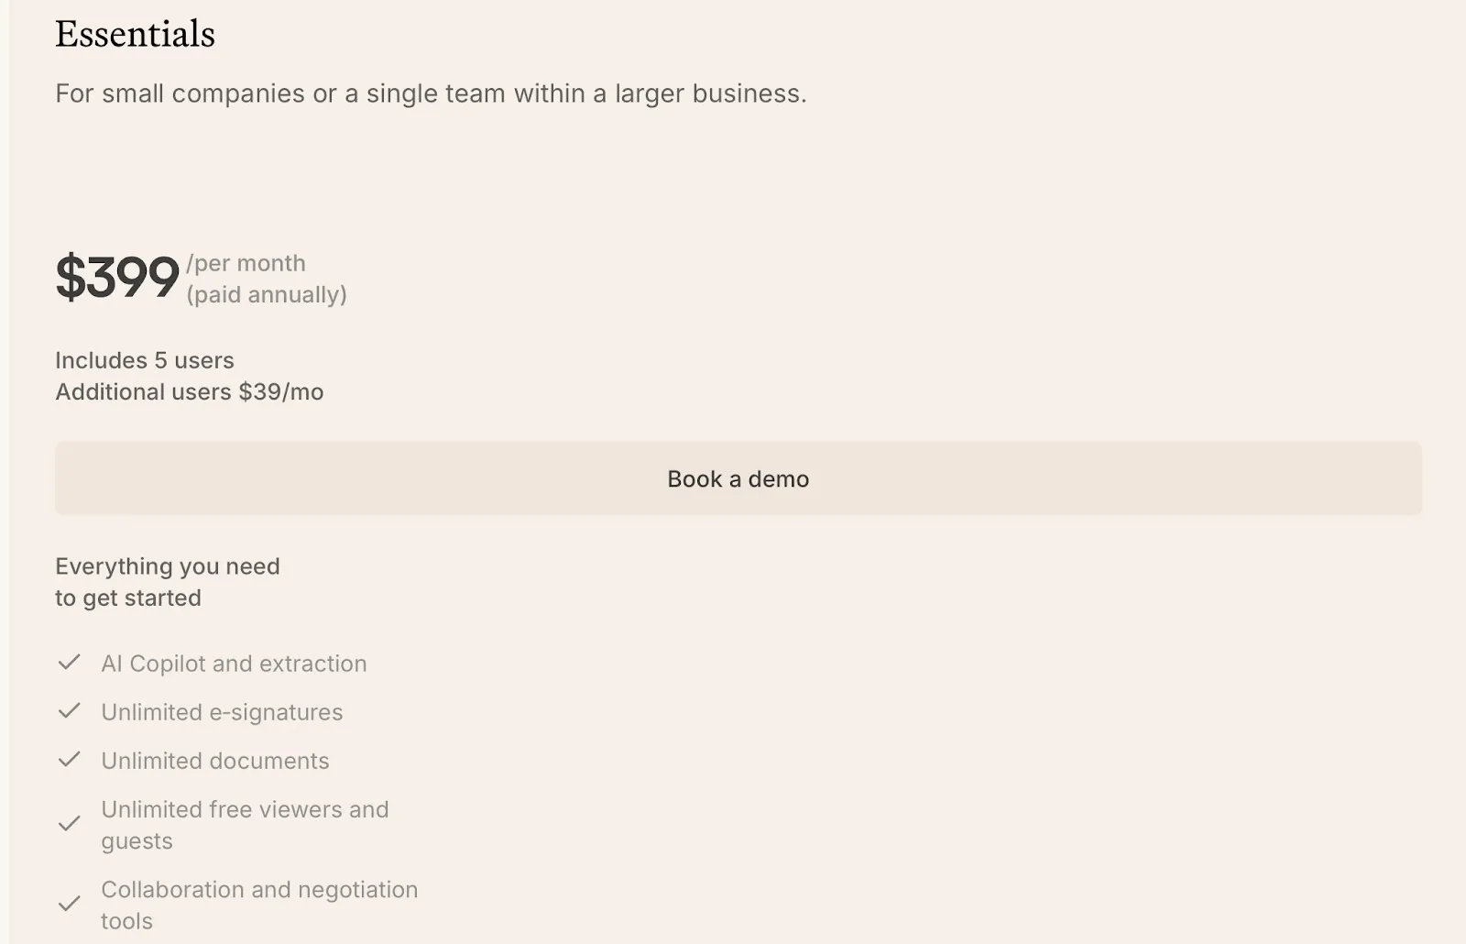Select the Essentials plan heading

136,34
